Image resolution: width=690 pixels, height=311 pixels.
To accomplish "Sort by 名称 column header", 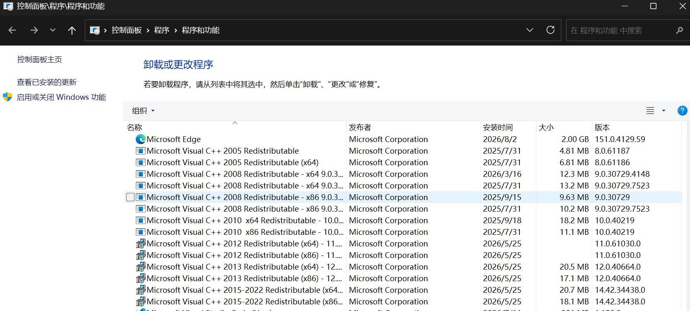I will coord(235,127).
